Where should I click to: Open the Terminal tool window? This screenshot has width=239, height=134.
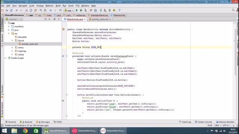10,122
